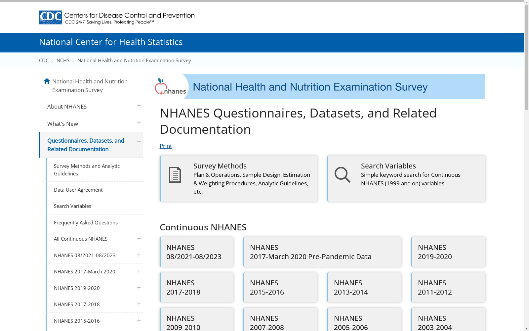Open the NHANES 2009-2010 card
This screenshot has height=331, width=529.
197,319
